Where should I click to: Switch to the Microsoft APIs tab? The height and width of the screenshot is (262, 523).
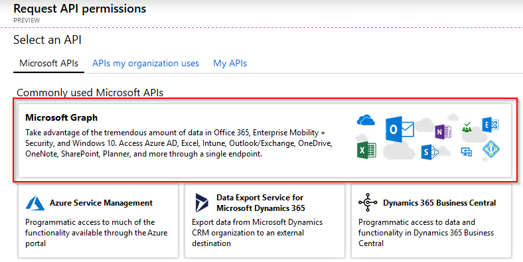(48, 63)
